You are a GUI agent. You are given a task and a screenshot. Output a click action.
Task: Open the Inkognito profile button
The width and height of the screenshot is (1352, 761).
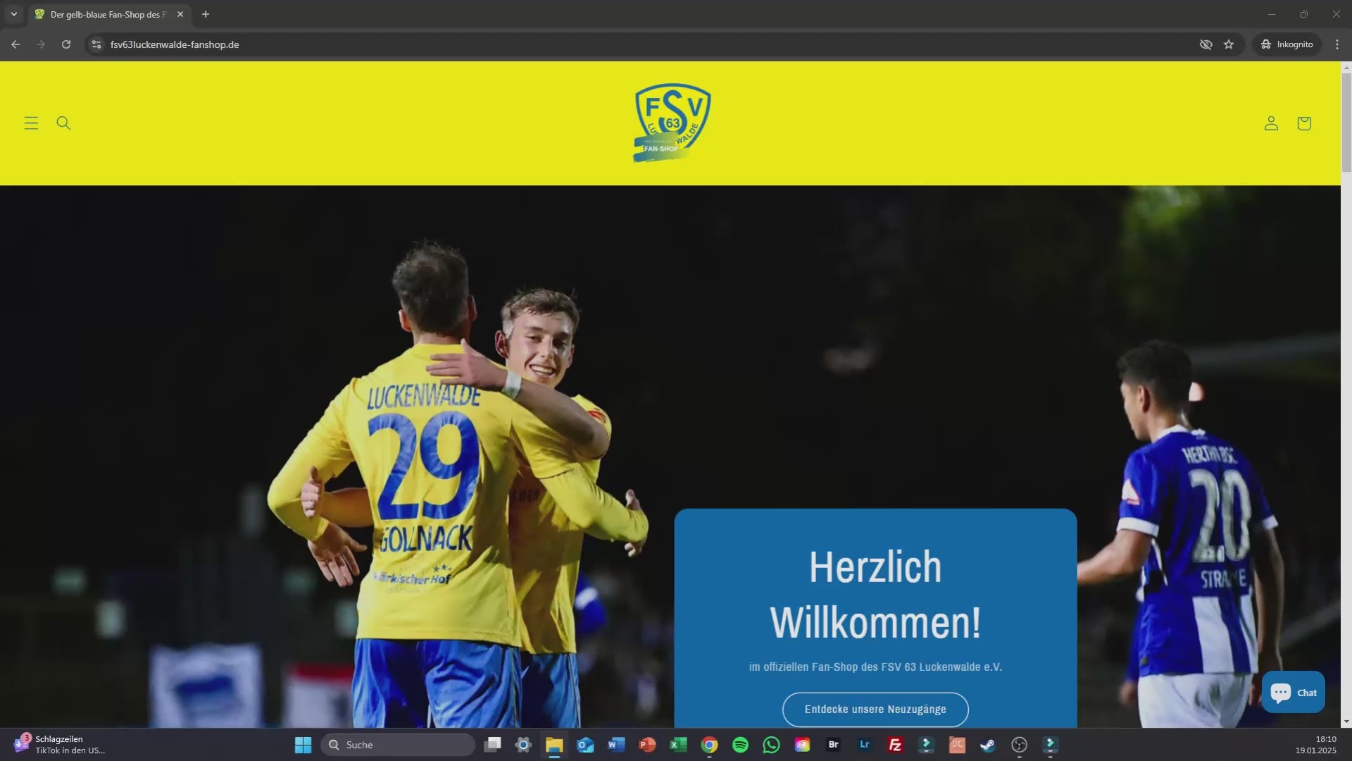1287,44
